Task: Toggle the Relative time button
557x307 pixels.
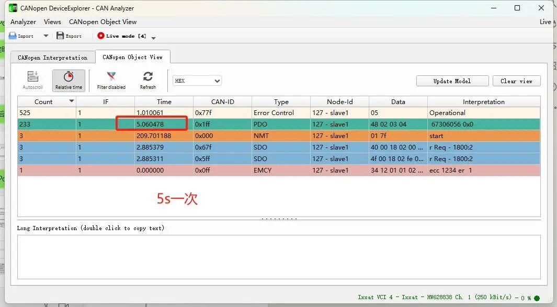Action: tap(69, 81)
